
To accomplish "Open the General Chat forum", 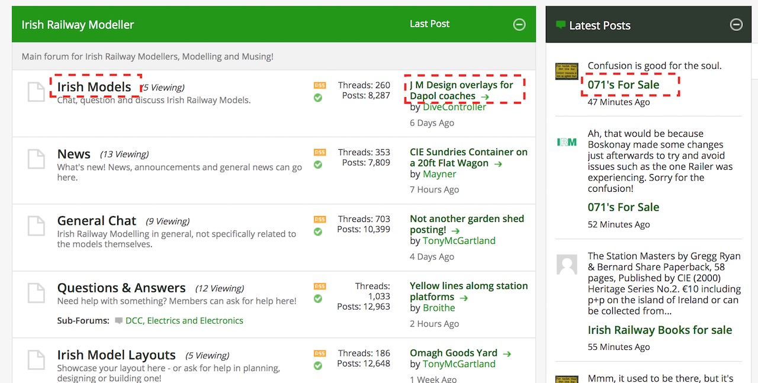I will 97,221.
